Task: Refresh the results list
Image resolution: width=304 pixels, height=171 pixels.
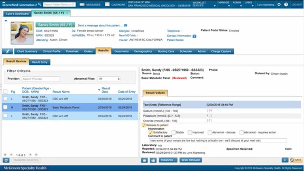Action: pyautogui.click(x=6, y=160)
